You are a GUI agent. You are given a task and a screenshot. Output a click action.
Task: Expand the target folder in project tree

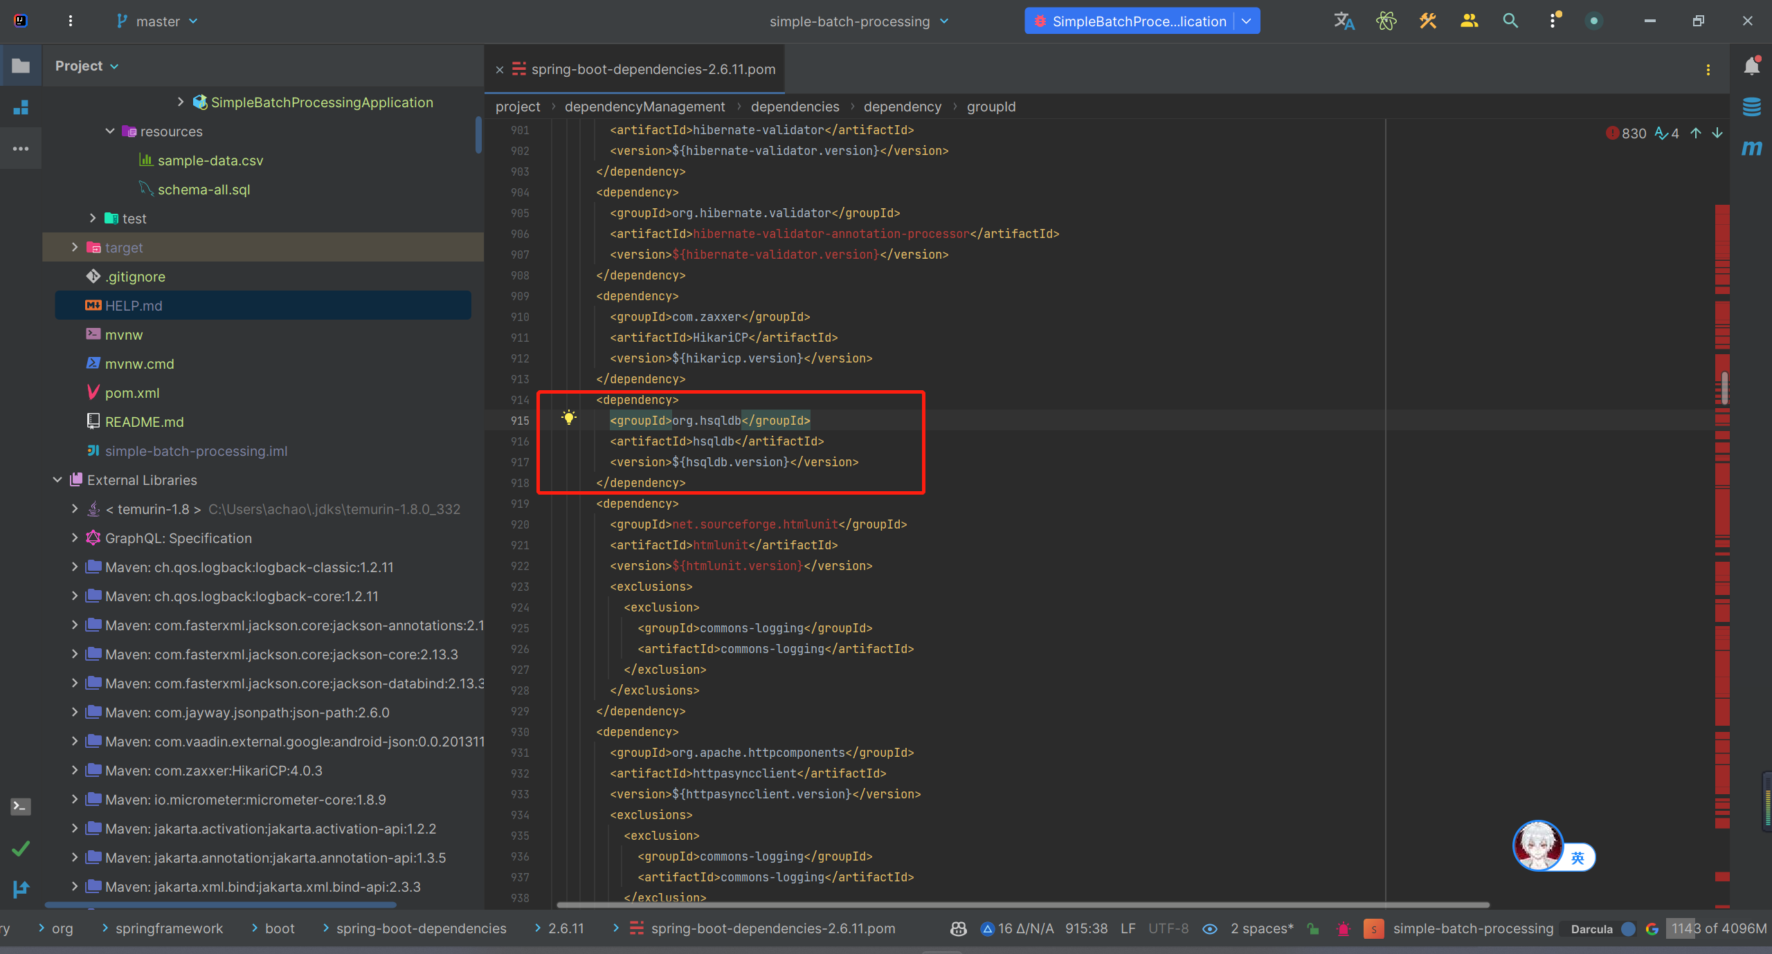click(75, 248)
